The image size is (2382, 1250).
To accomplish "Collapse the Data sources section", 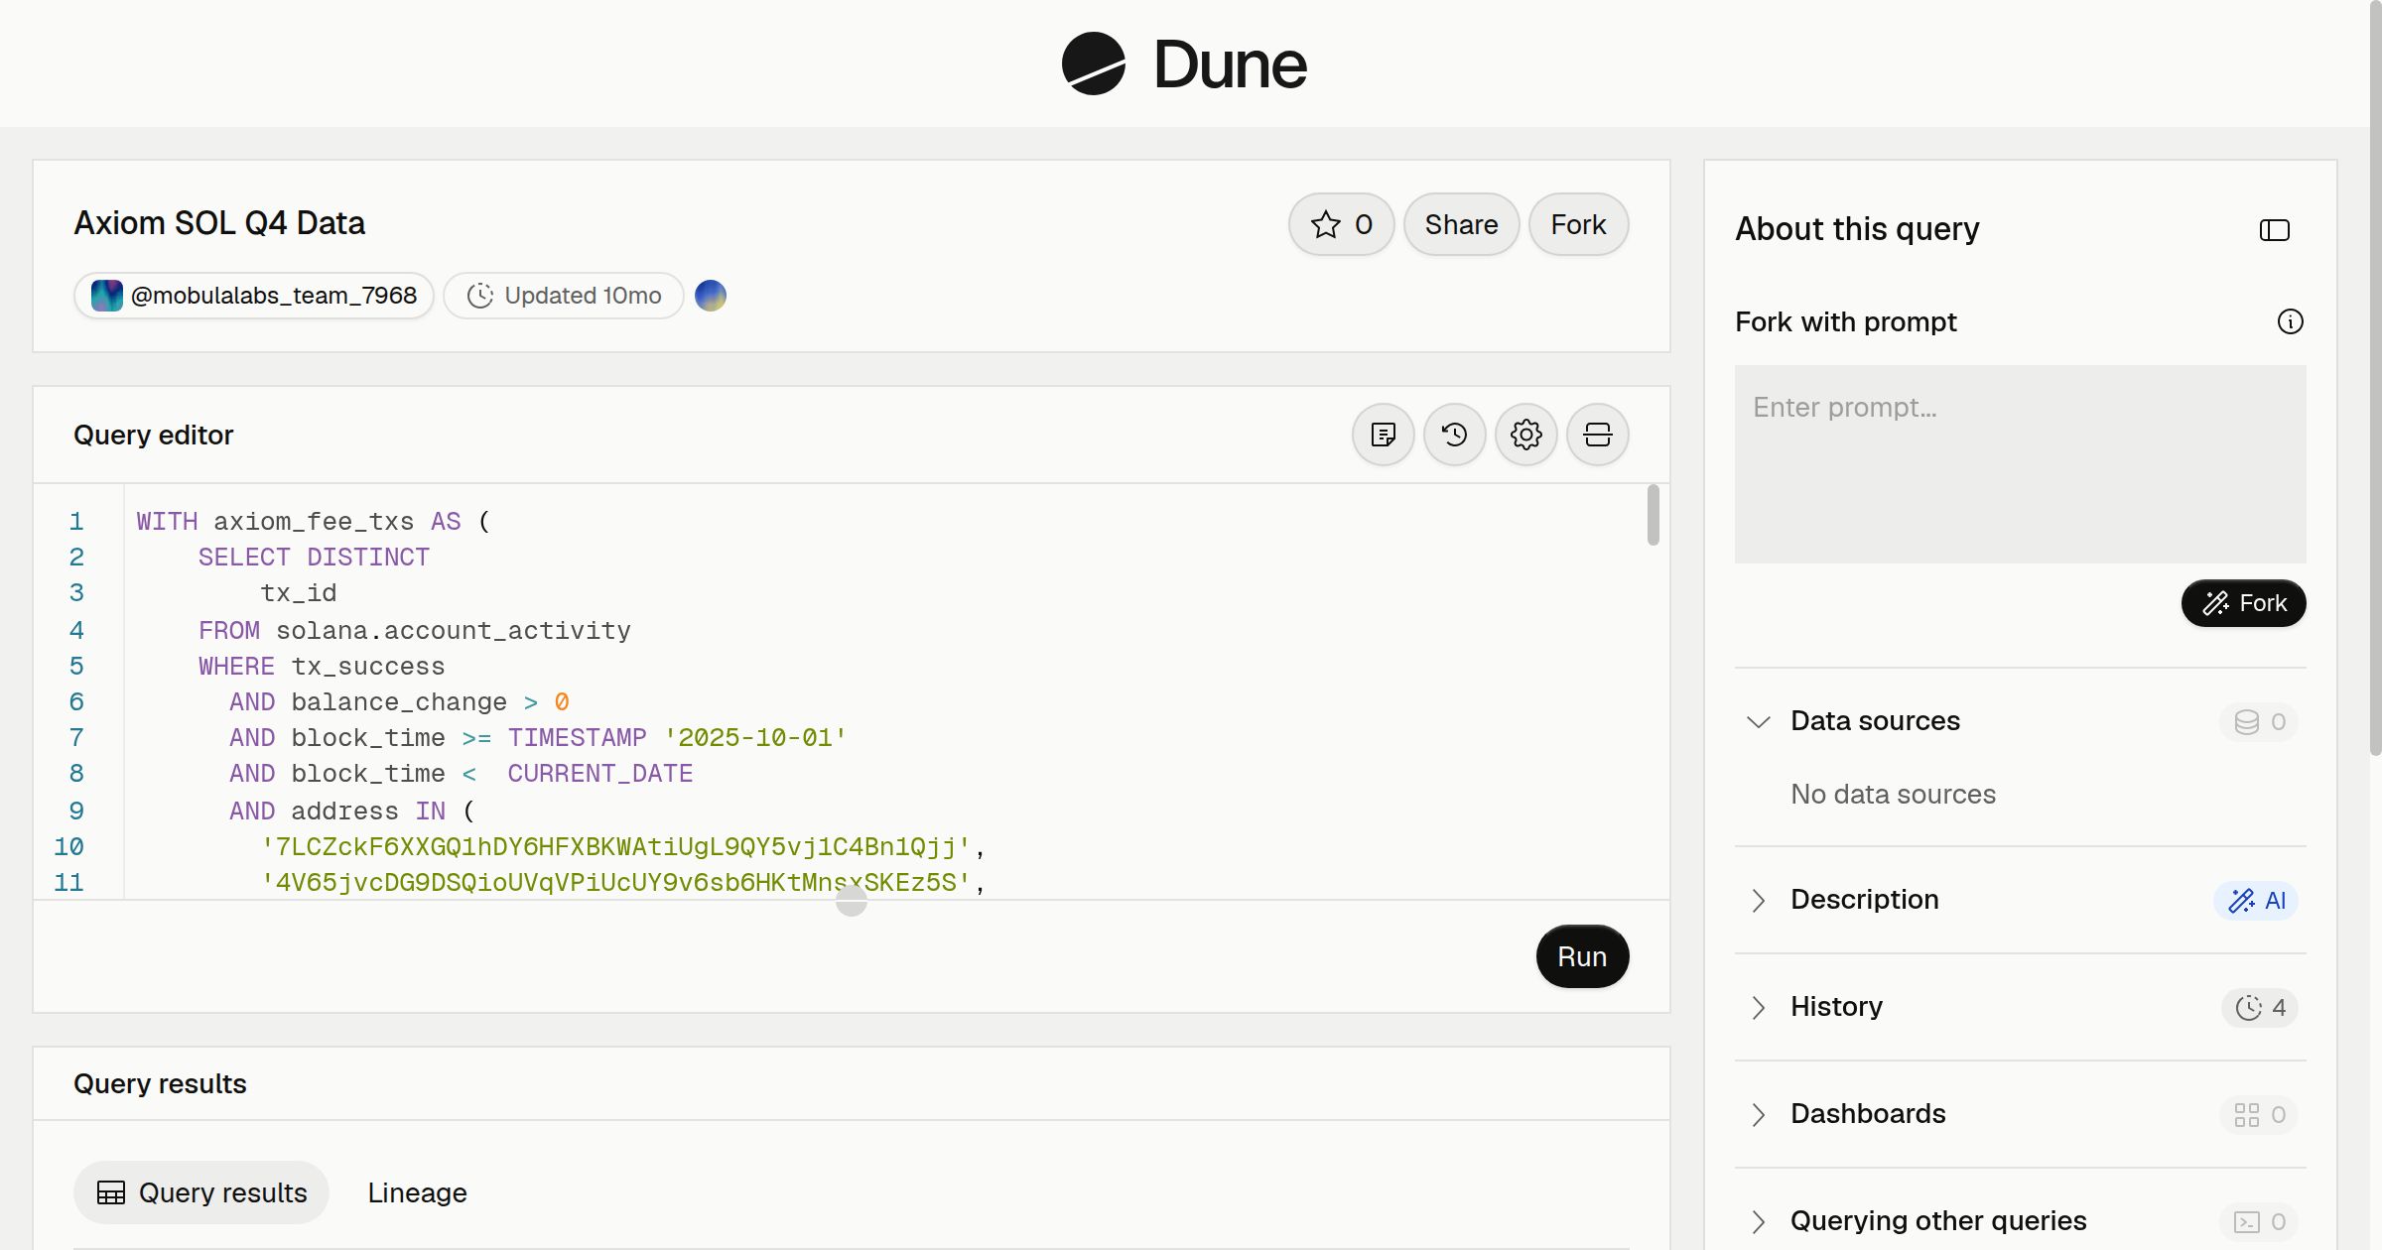I will [x=1758, y=721].
